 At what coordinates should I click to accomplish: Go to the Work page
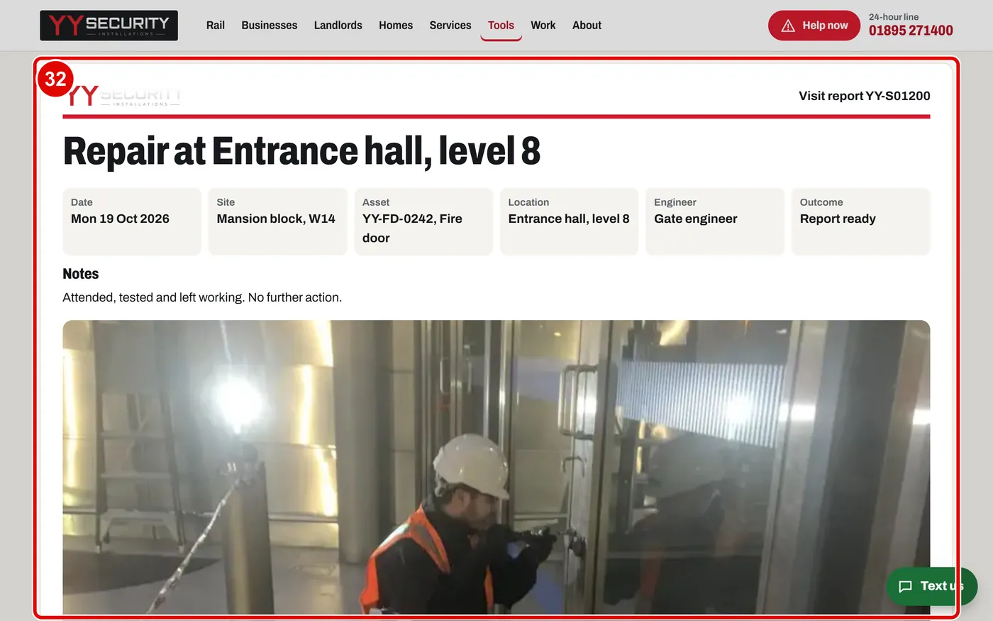[x=543, y=26]
